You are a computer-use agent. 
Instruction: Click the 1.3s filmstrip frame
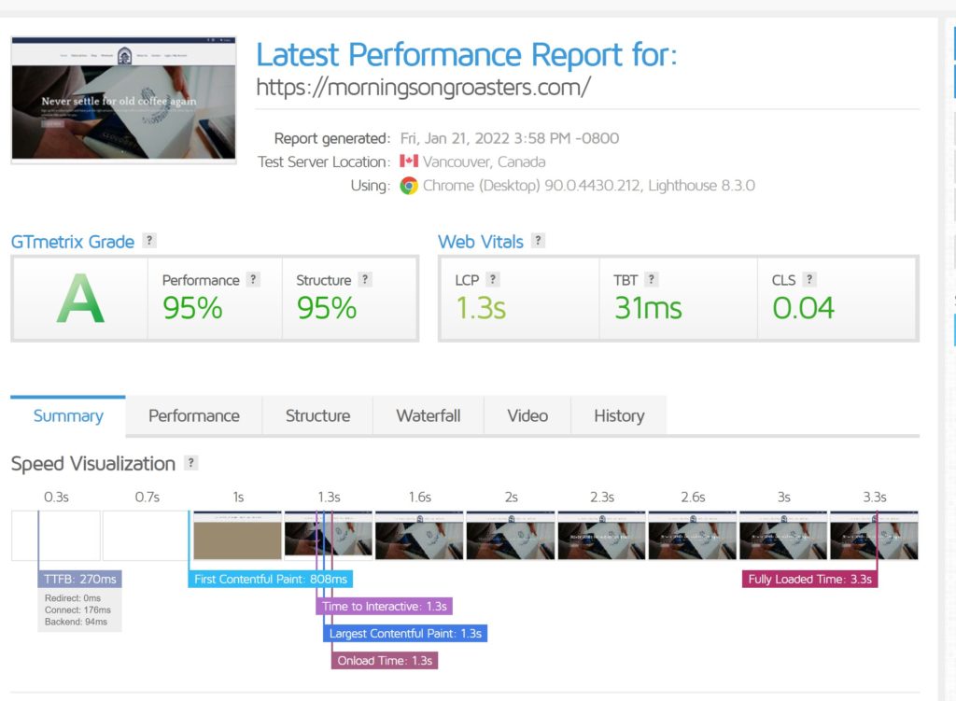[329, 535]
